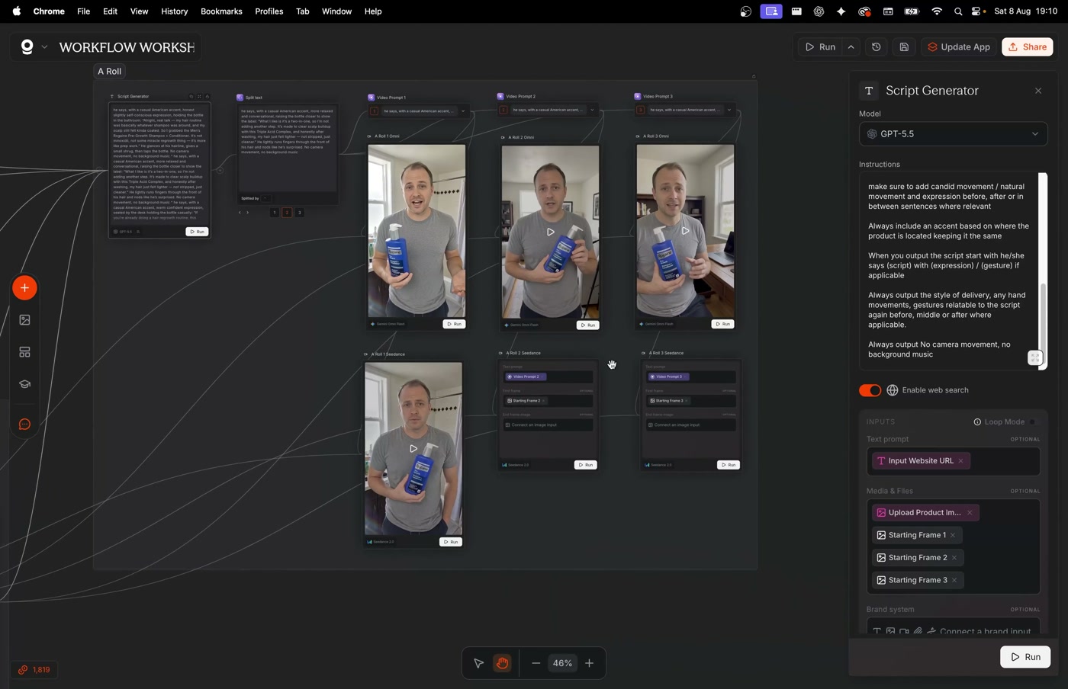
Task: Open the Bookmarks menu
Action: 221,11
